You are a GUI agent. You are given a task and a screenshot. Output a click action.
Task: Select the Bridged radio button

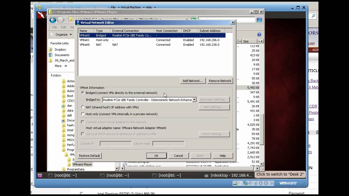(83, 93)
